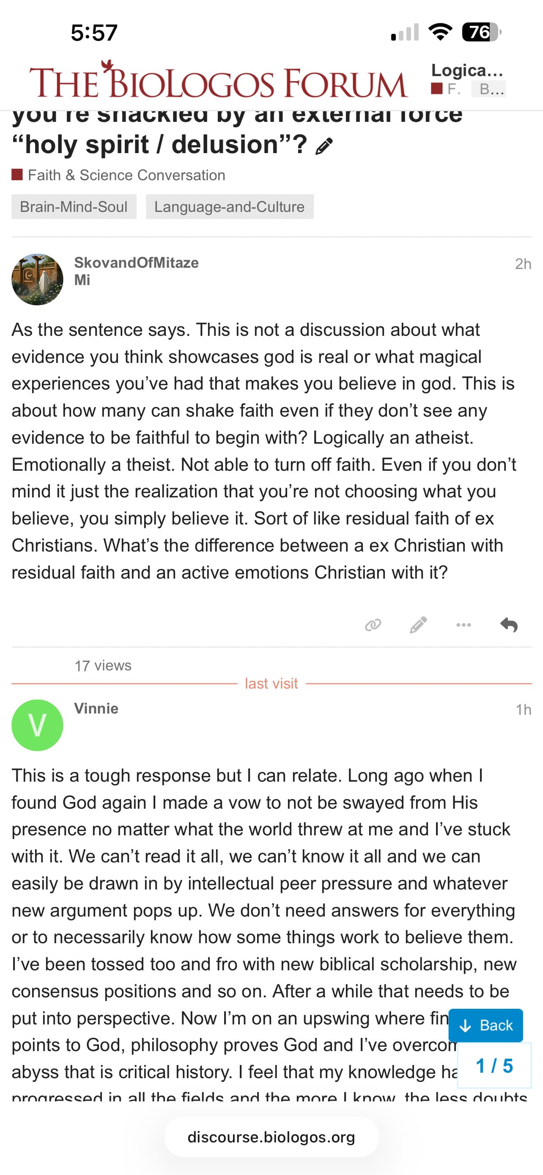
Task: Select the Language-and-Culture tag
Action: 229,207
